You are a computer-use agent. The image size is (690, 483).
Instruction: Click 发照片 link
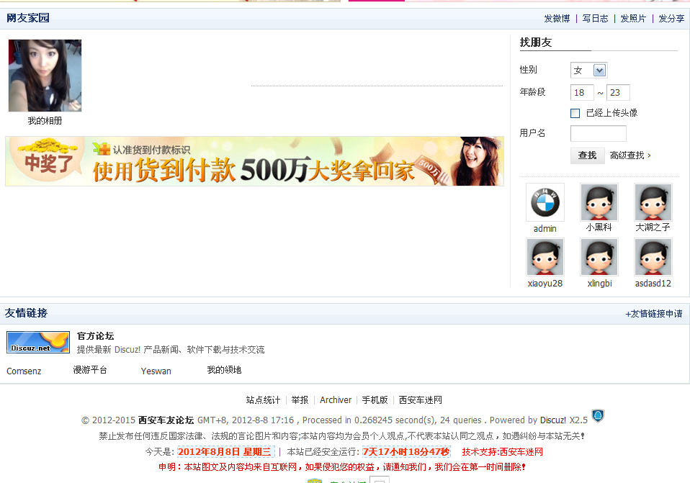[633, 19]
